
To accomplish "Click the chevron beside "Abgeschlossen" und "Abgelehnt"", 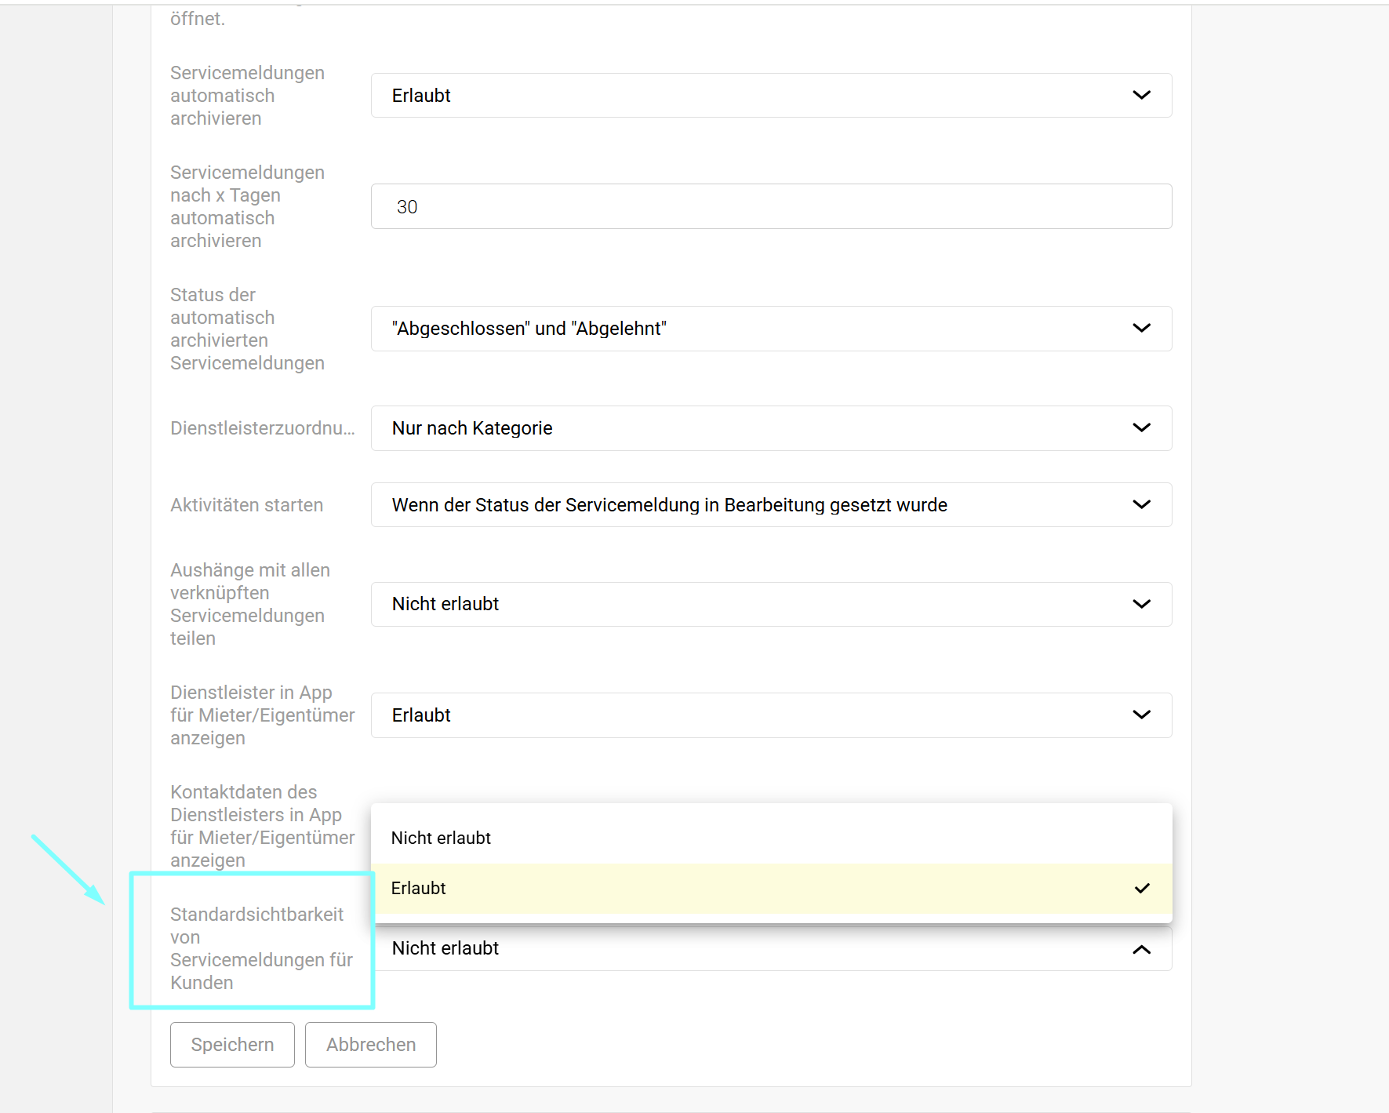I will 1141,328.
